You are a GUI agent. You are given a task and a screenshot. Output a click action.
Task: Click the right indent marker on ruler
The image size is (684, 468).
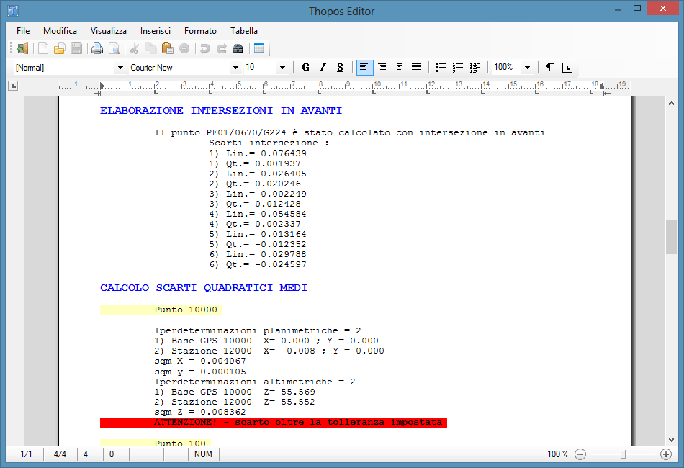602,86
